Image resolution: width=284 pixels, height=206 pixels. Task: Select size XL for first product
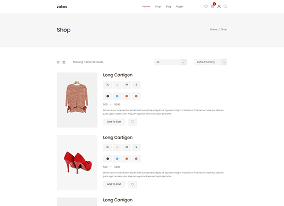click(107, 85)
